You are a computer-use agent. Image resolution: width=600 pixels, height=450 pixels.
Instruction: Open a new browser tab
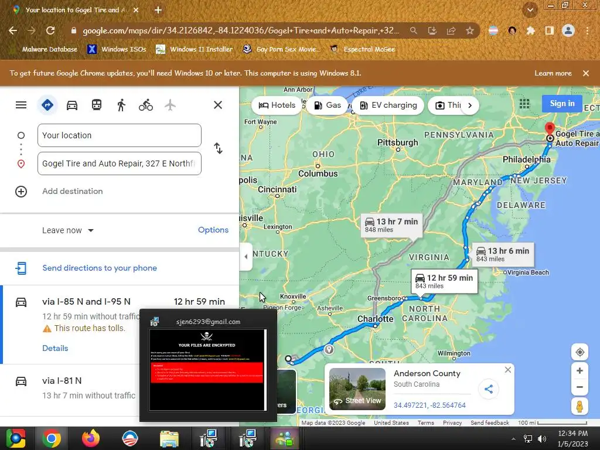coord(158,11)
